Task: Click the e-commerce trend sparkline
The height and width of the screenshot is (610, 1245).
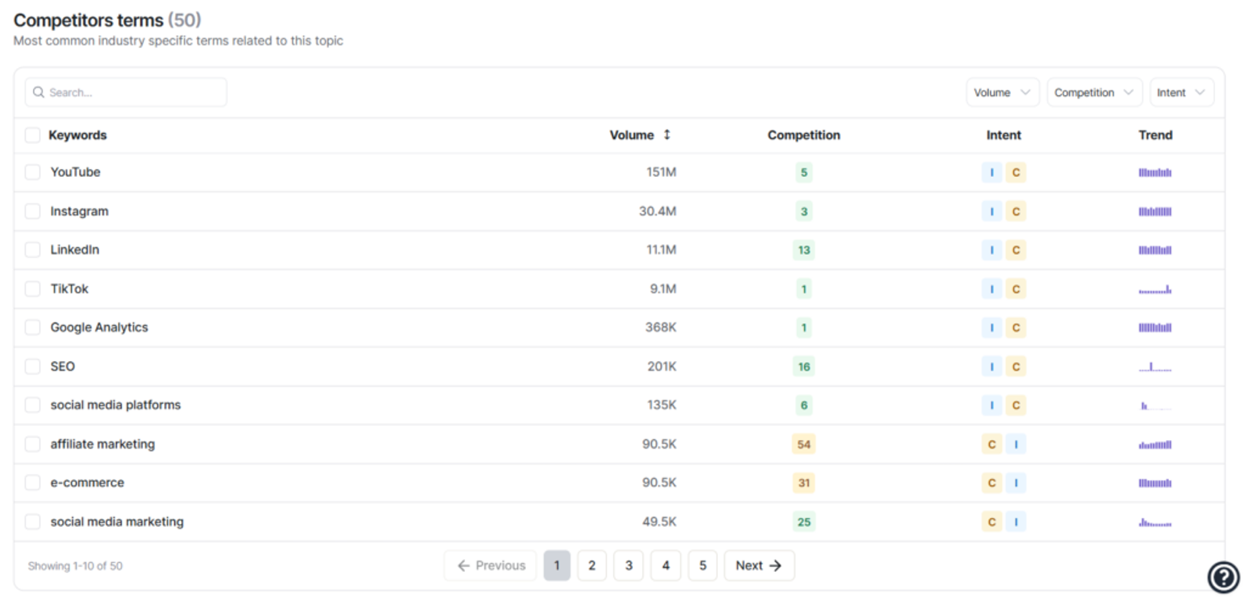Action: click(x=1155, y=483)
